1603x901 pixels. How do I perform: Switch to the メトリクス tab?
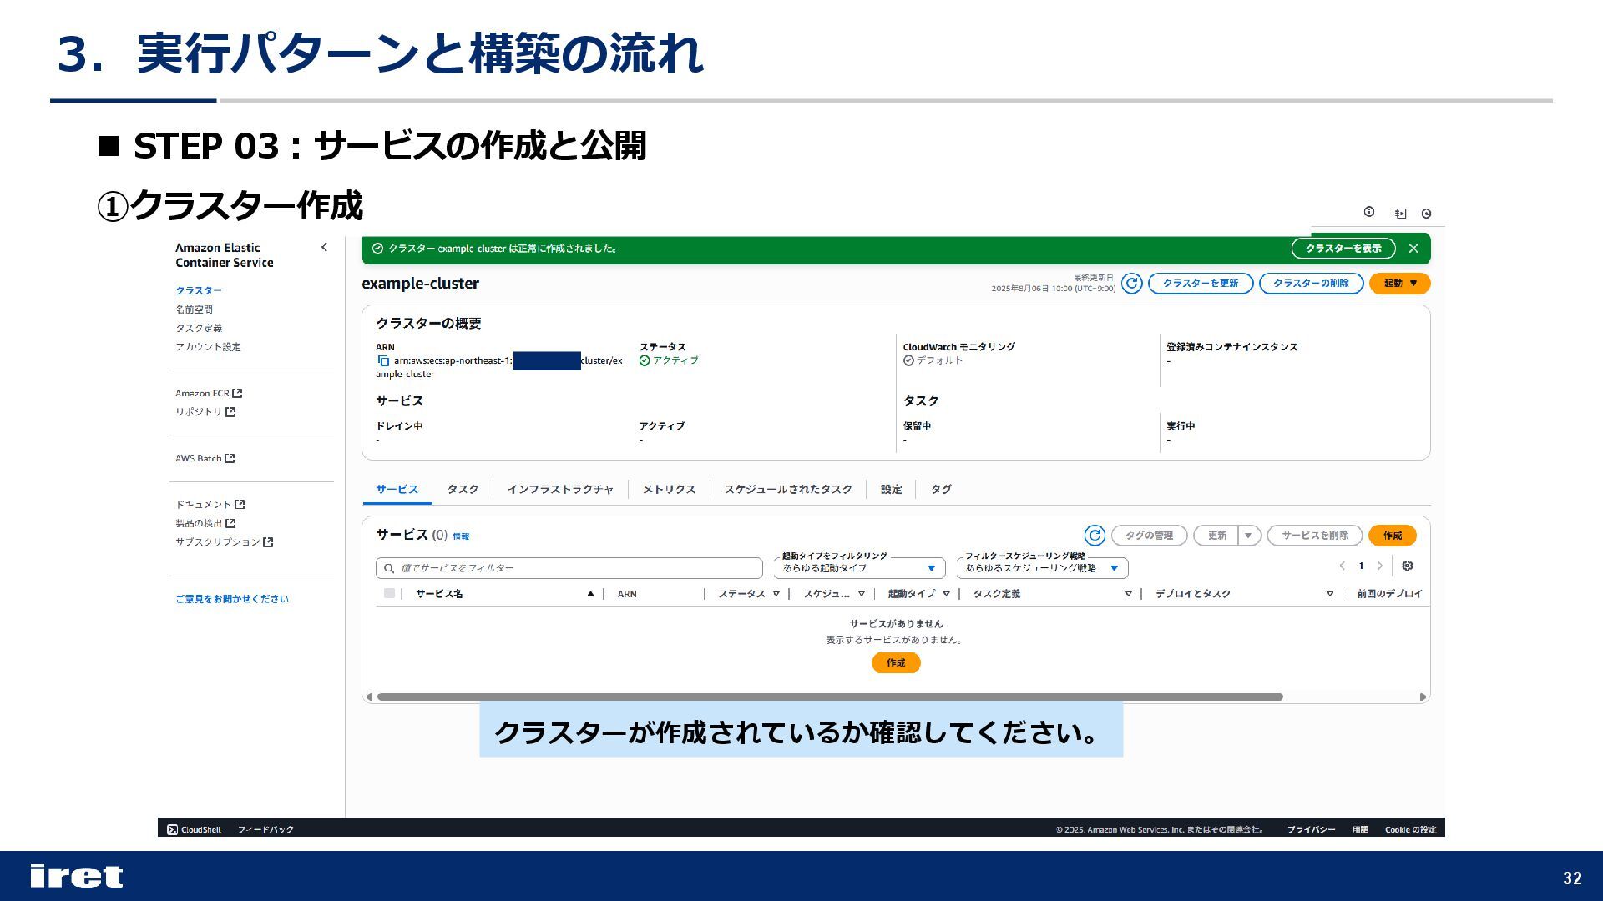[x=669, y=490]
